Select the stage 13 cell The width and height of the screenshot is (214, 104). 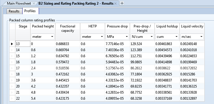[x=23, y=44]
